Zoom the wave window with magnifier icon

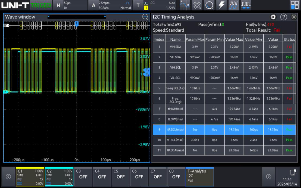145,17
